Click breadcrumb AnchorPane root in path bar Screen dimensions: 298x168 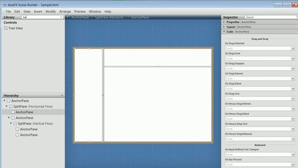tap(80, 17)
